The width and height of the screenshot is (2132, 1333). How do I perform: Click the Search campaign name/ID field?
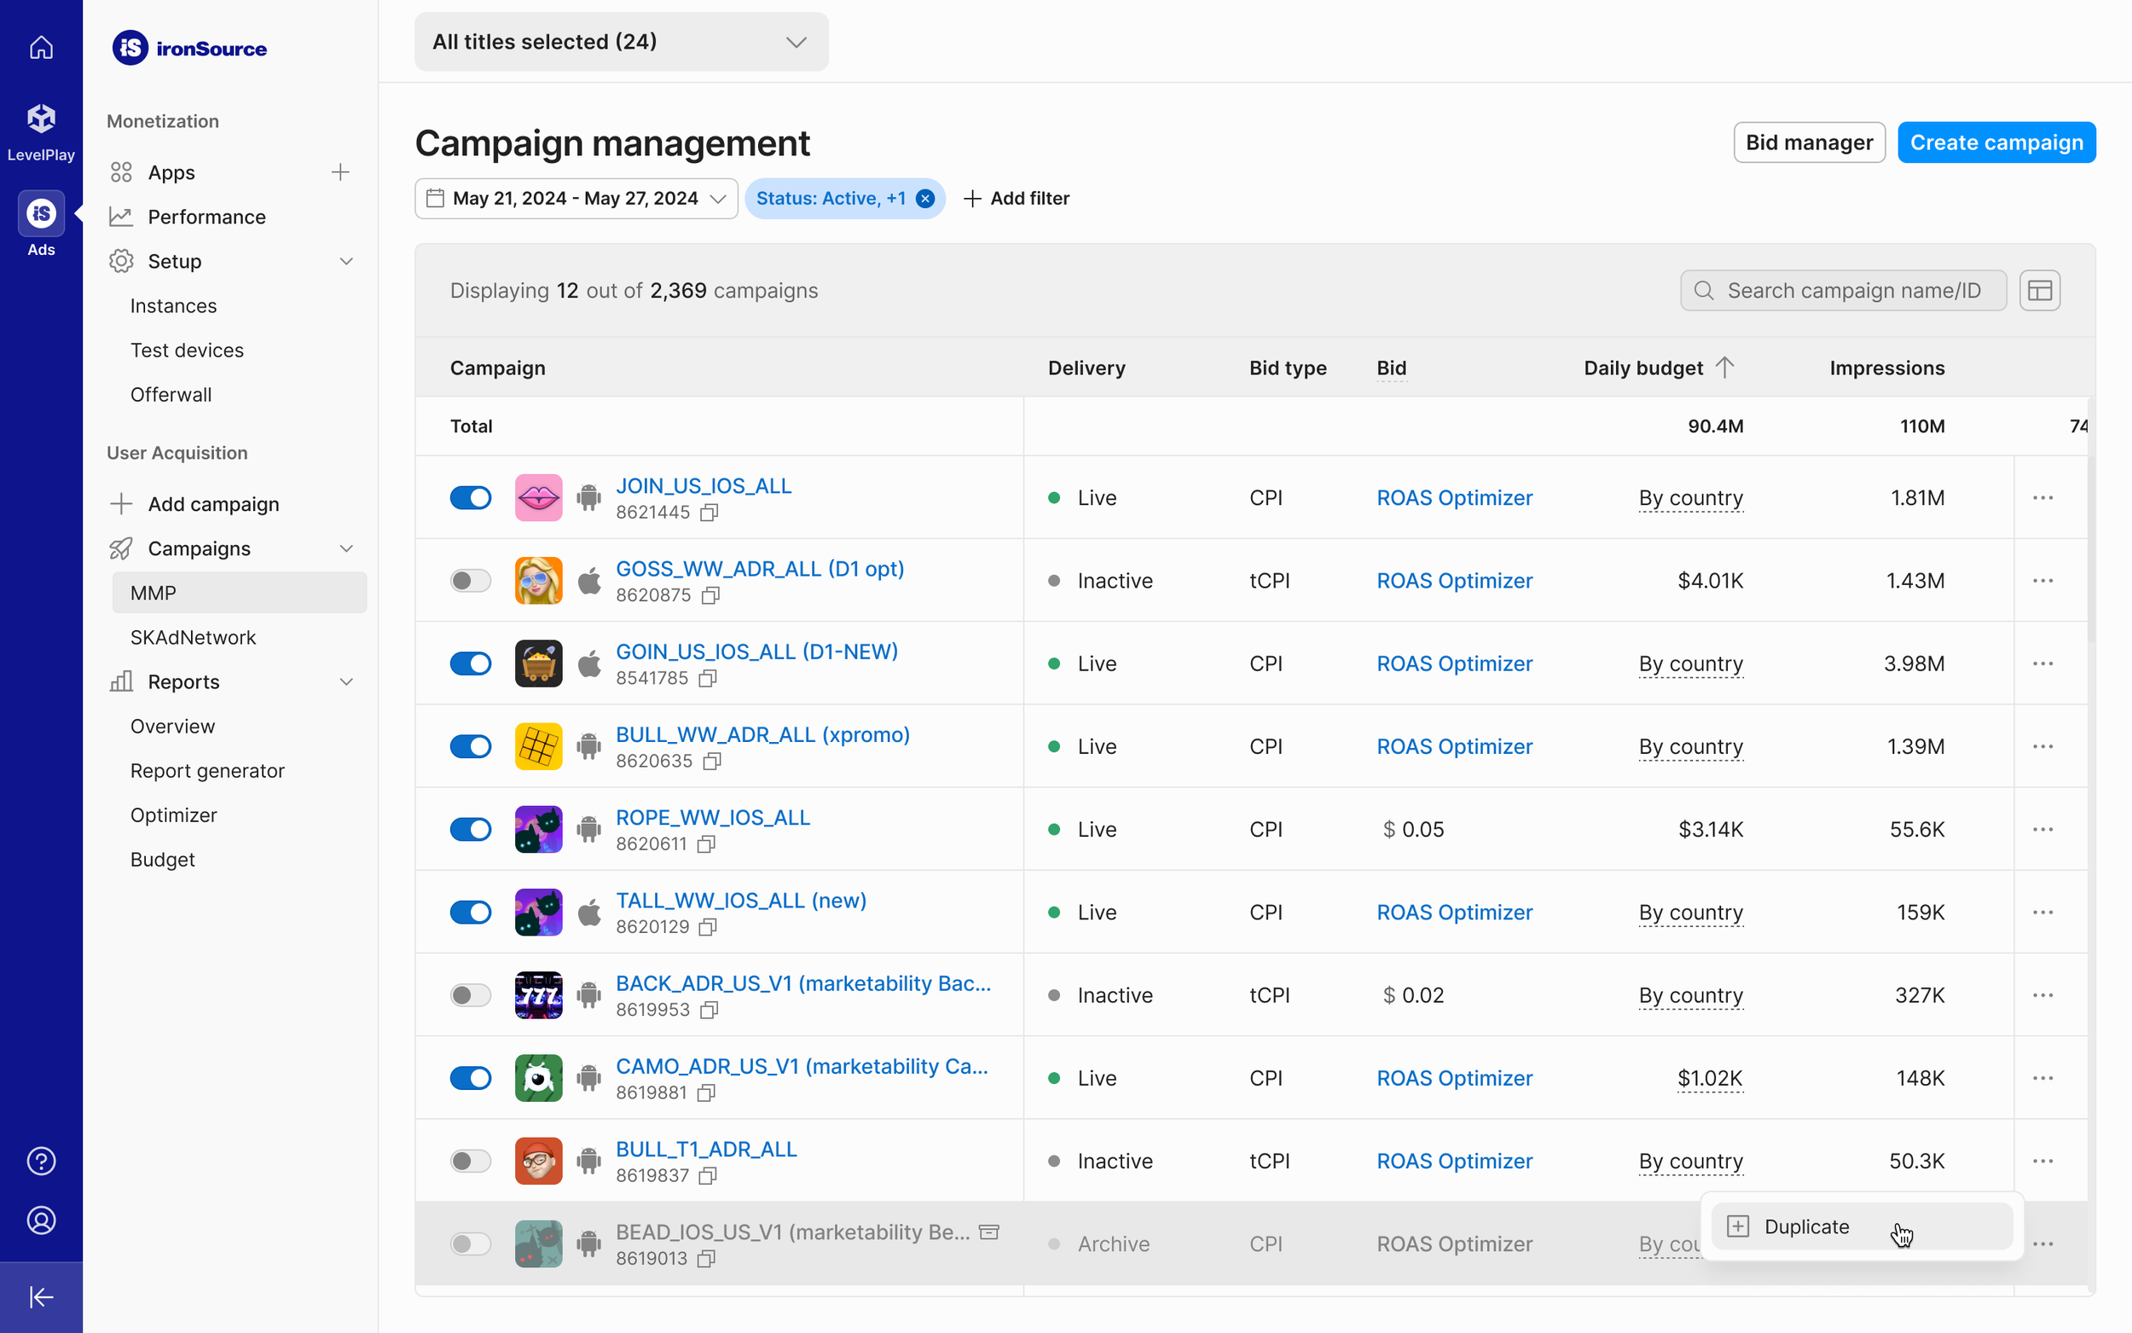point(1852,291)
